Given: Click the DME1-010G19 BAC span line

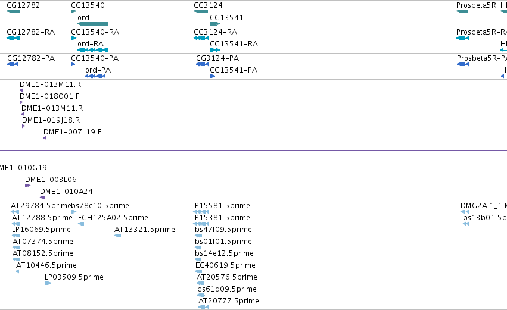Looking at the screenshot, I should (254, 174).
